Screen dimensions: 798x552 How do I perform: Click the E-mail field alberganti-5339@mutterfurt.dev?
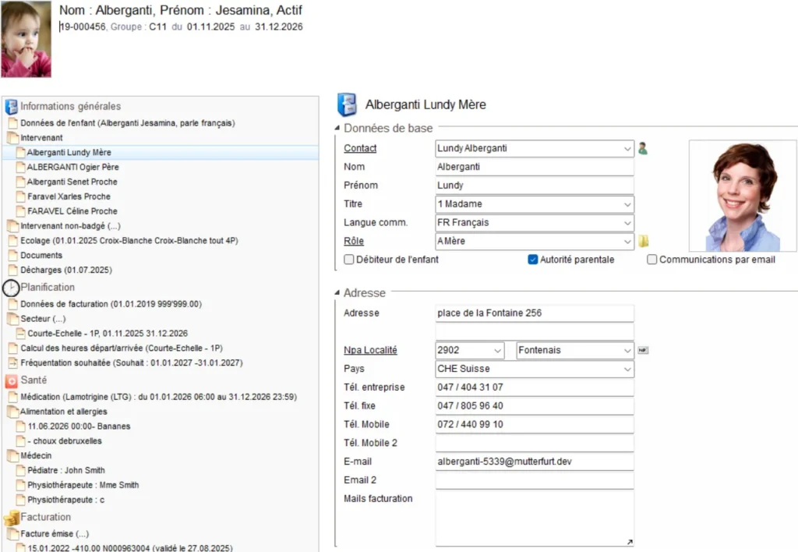tap(535, 462)
